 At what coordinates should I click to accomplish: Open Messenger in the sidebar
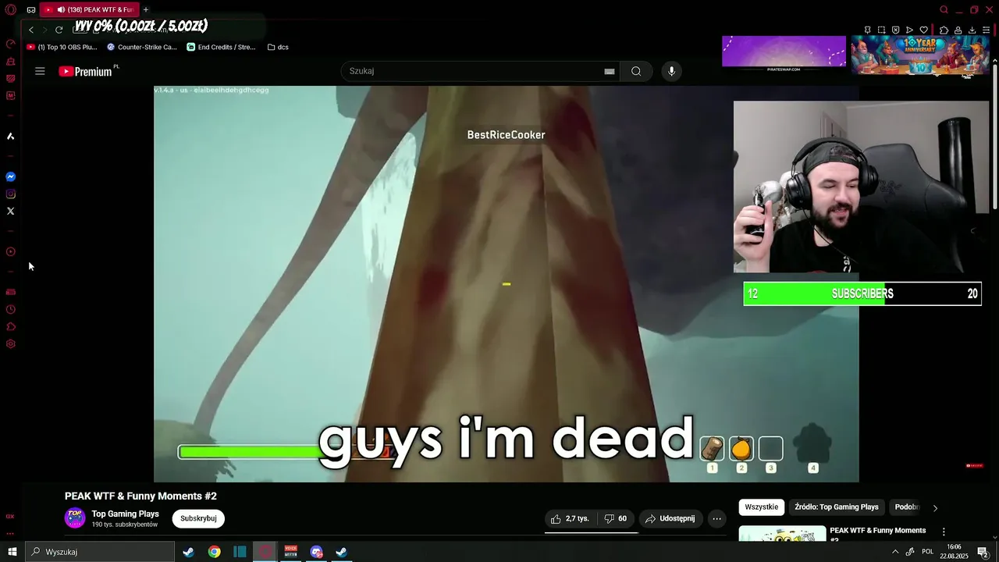click(x=11, y=177)
